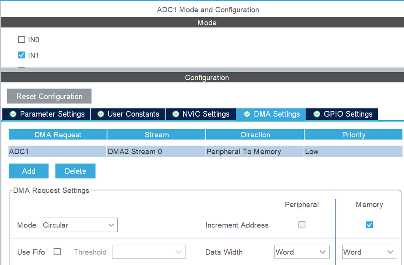Viewport: 404px width, 265px height.
Task: Toggle the Use Fifo checkbox
Action: point(57,252)
